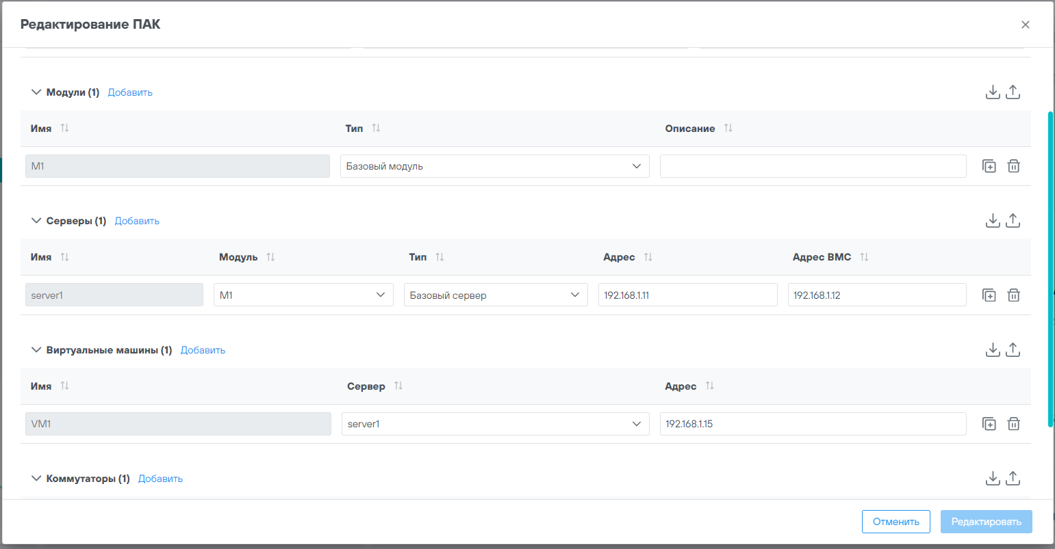
Task: Open the Базовый сервер type dropdown
Action: (x=495, y=295)
